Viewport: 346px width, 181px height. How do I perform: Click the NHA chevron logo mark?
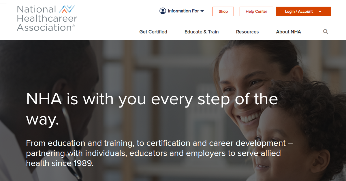tap(67, 9)
